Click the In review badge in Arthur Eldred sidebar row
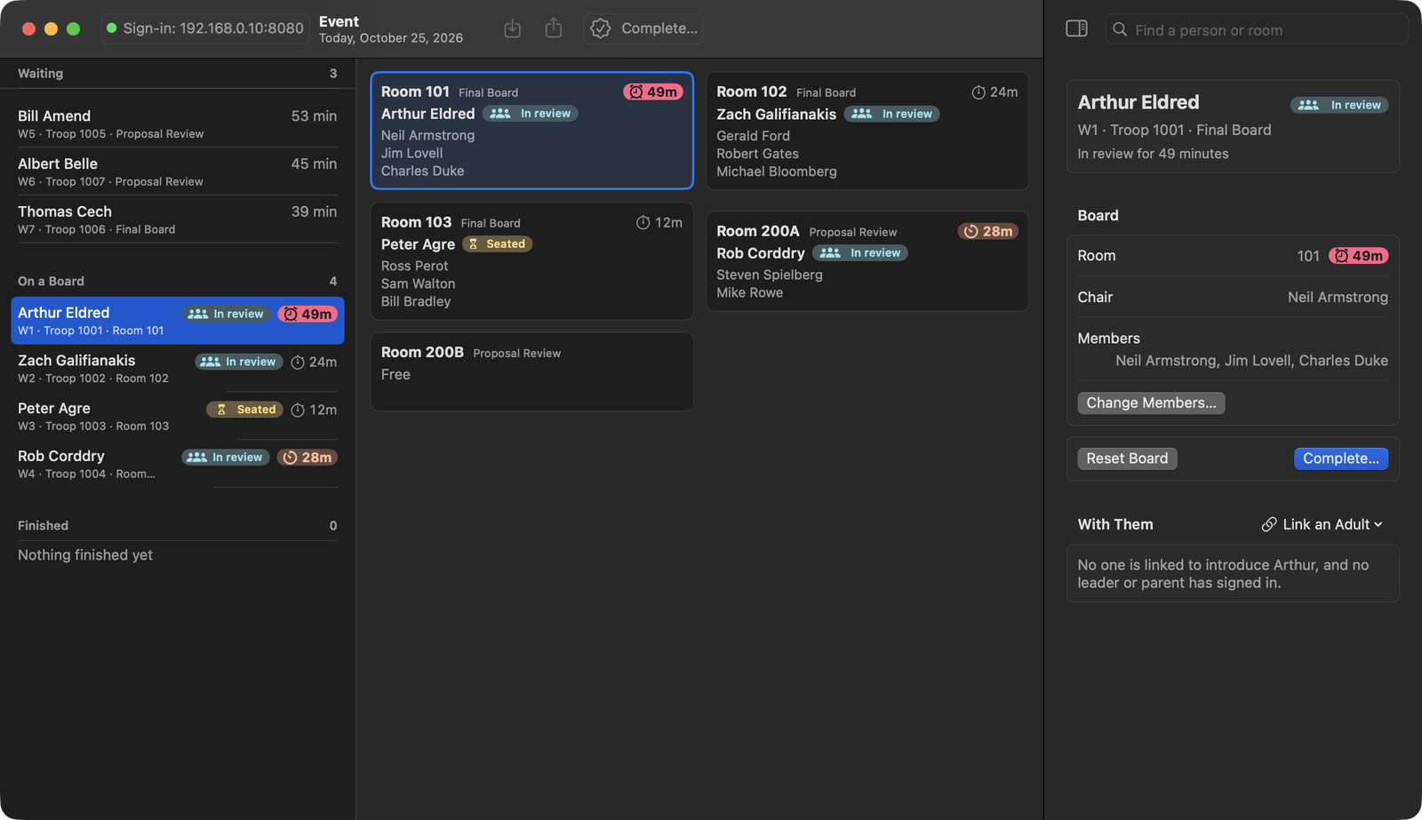 227,314
